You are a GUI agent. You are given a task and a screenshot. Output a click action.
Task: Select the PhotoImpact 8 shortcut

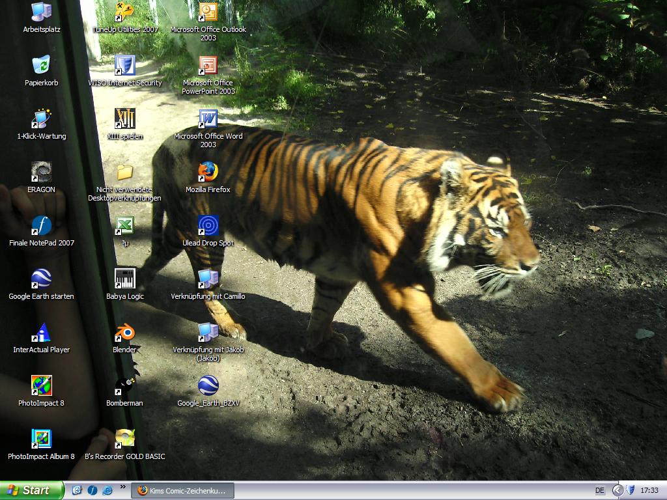tap(41, 386)
